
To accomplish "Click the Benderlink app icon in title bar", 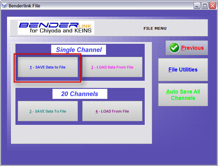I will coord(5,6).
